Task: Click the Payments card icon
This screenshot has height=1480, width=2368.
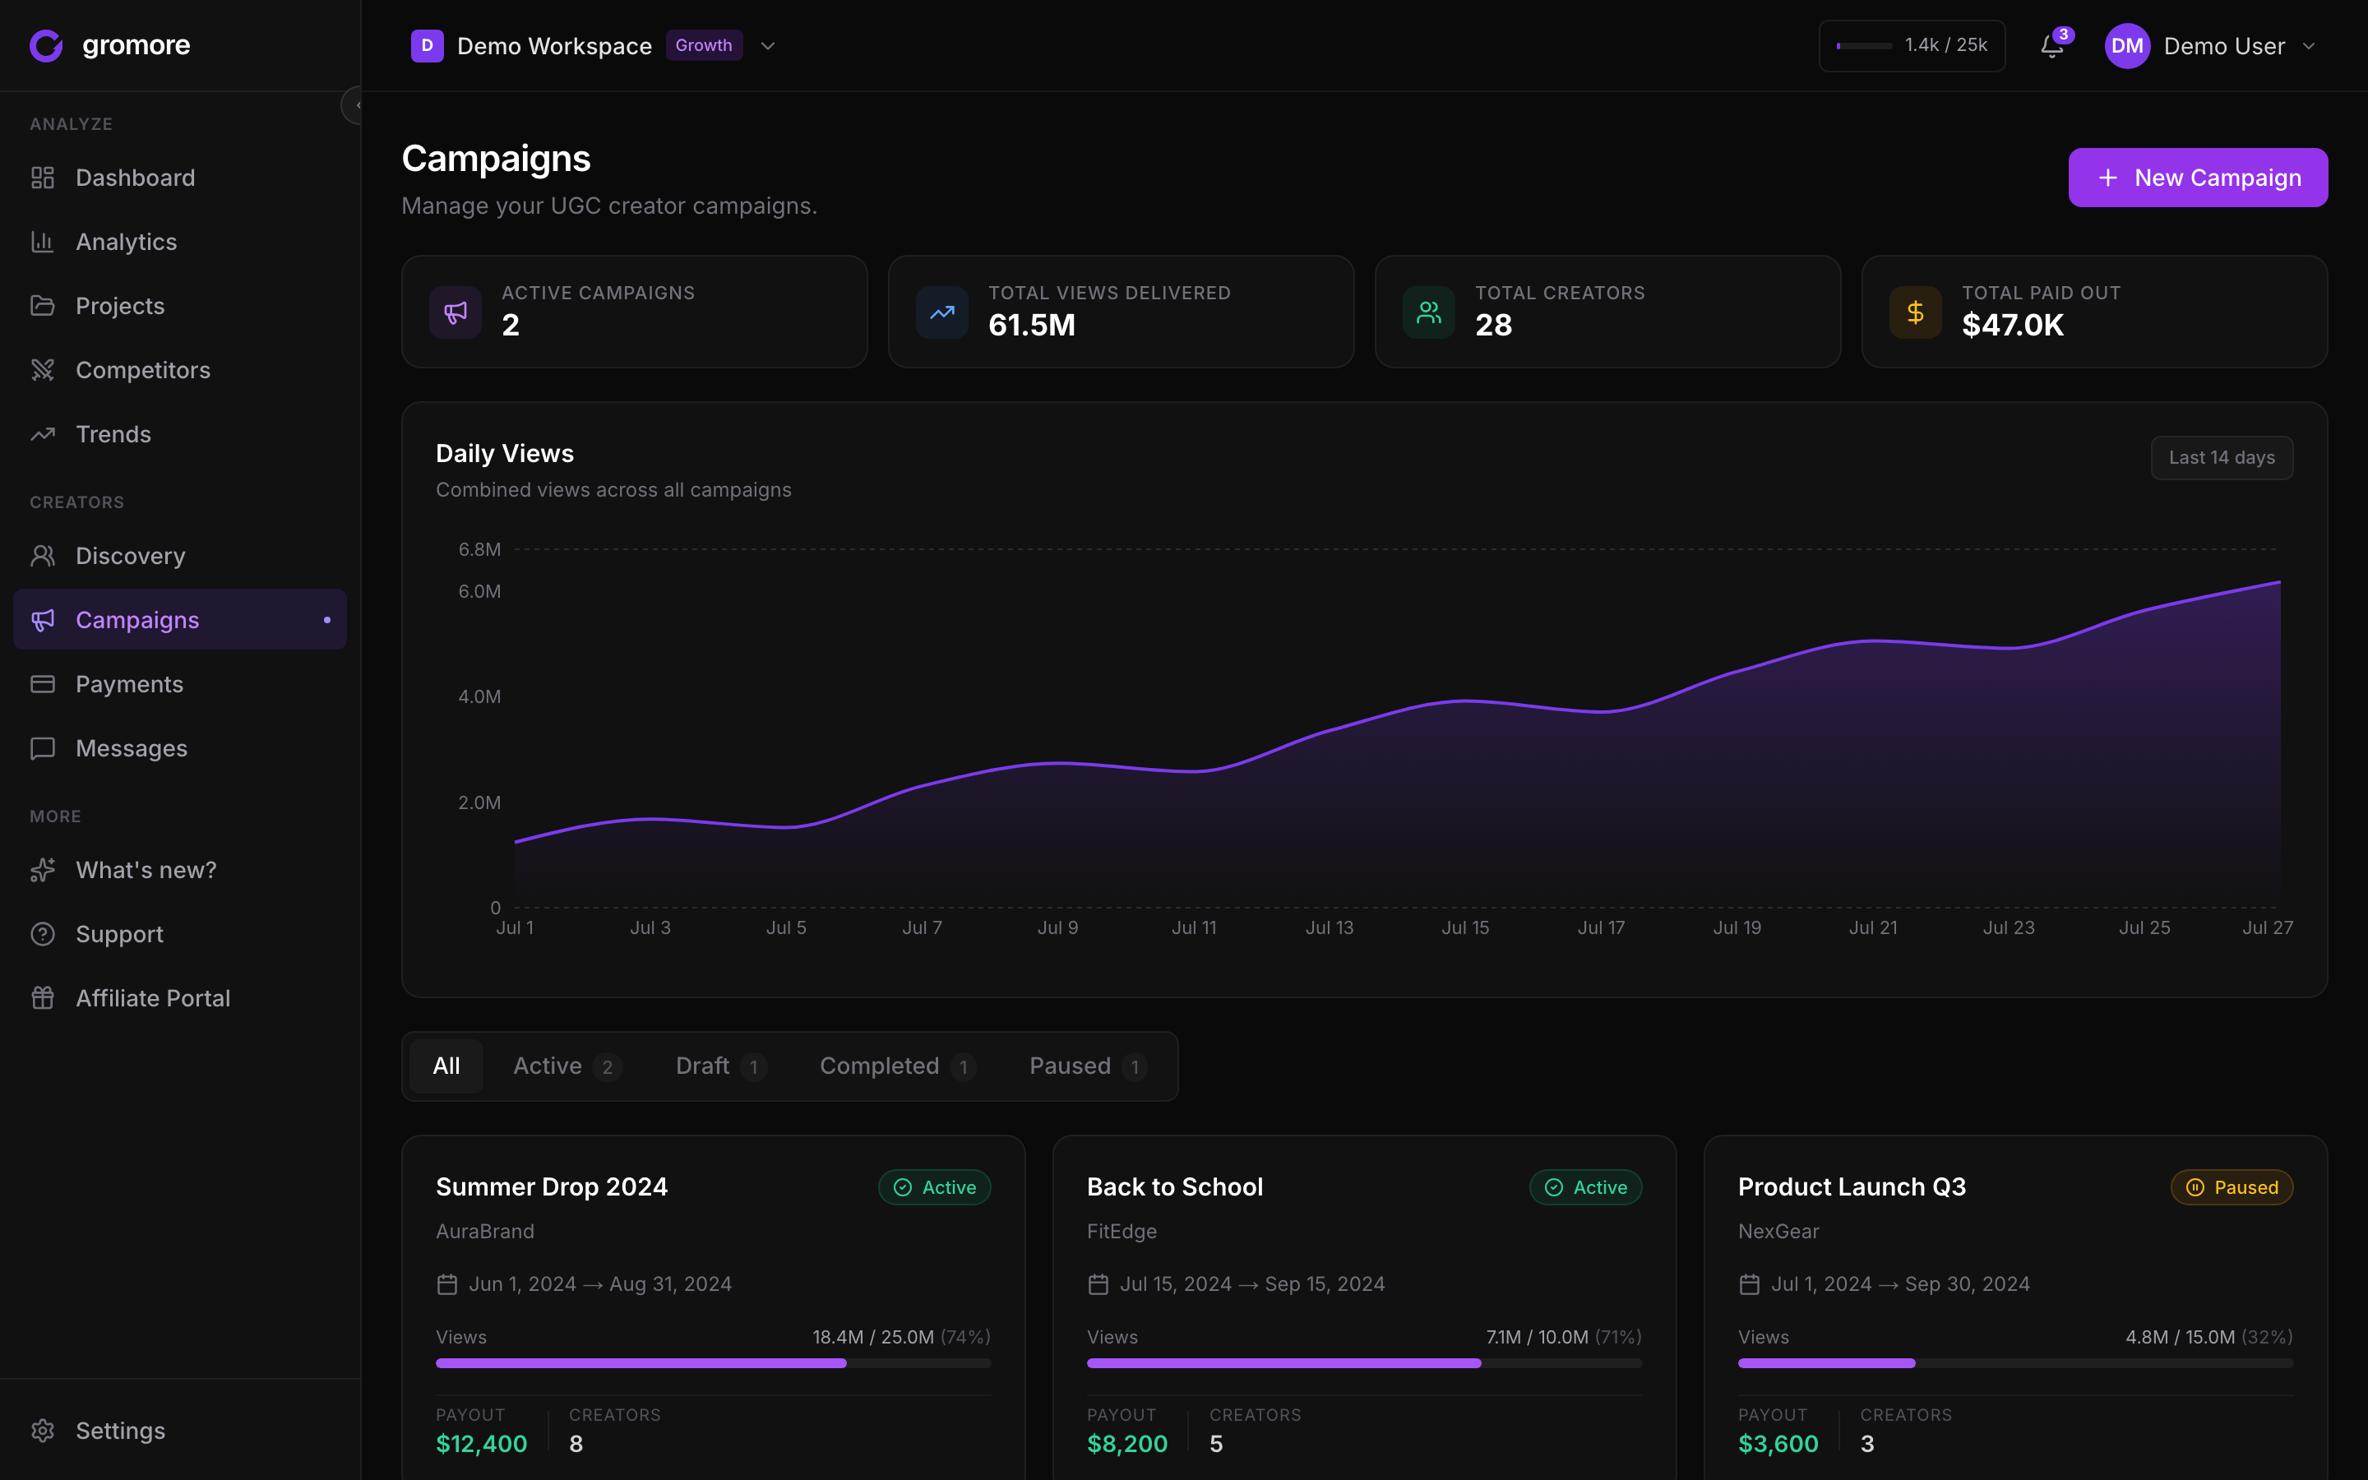Action: coord(42,684)
